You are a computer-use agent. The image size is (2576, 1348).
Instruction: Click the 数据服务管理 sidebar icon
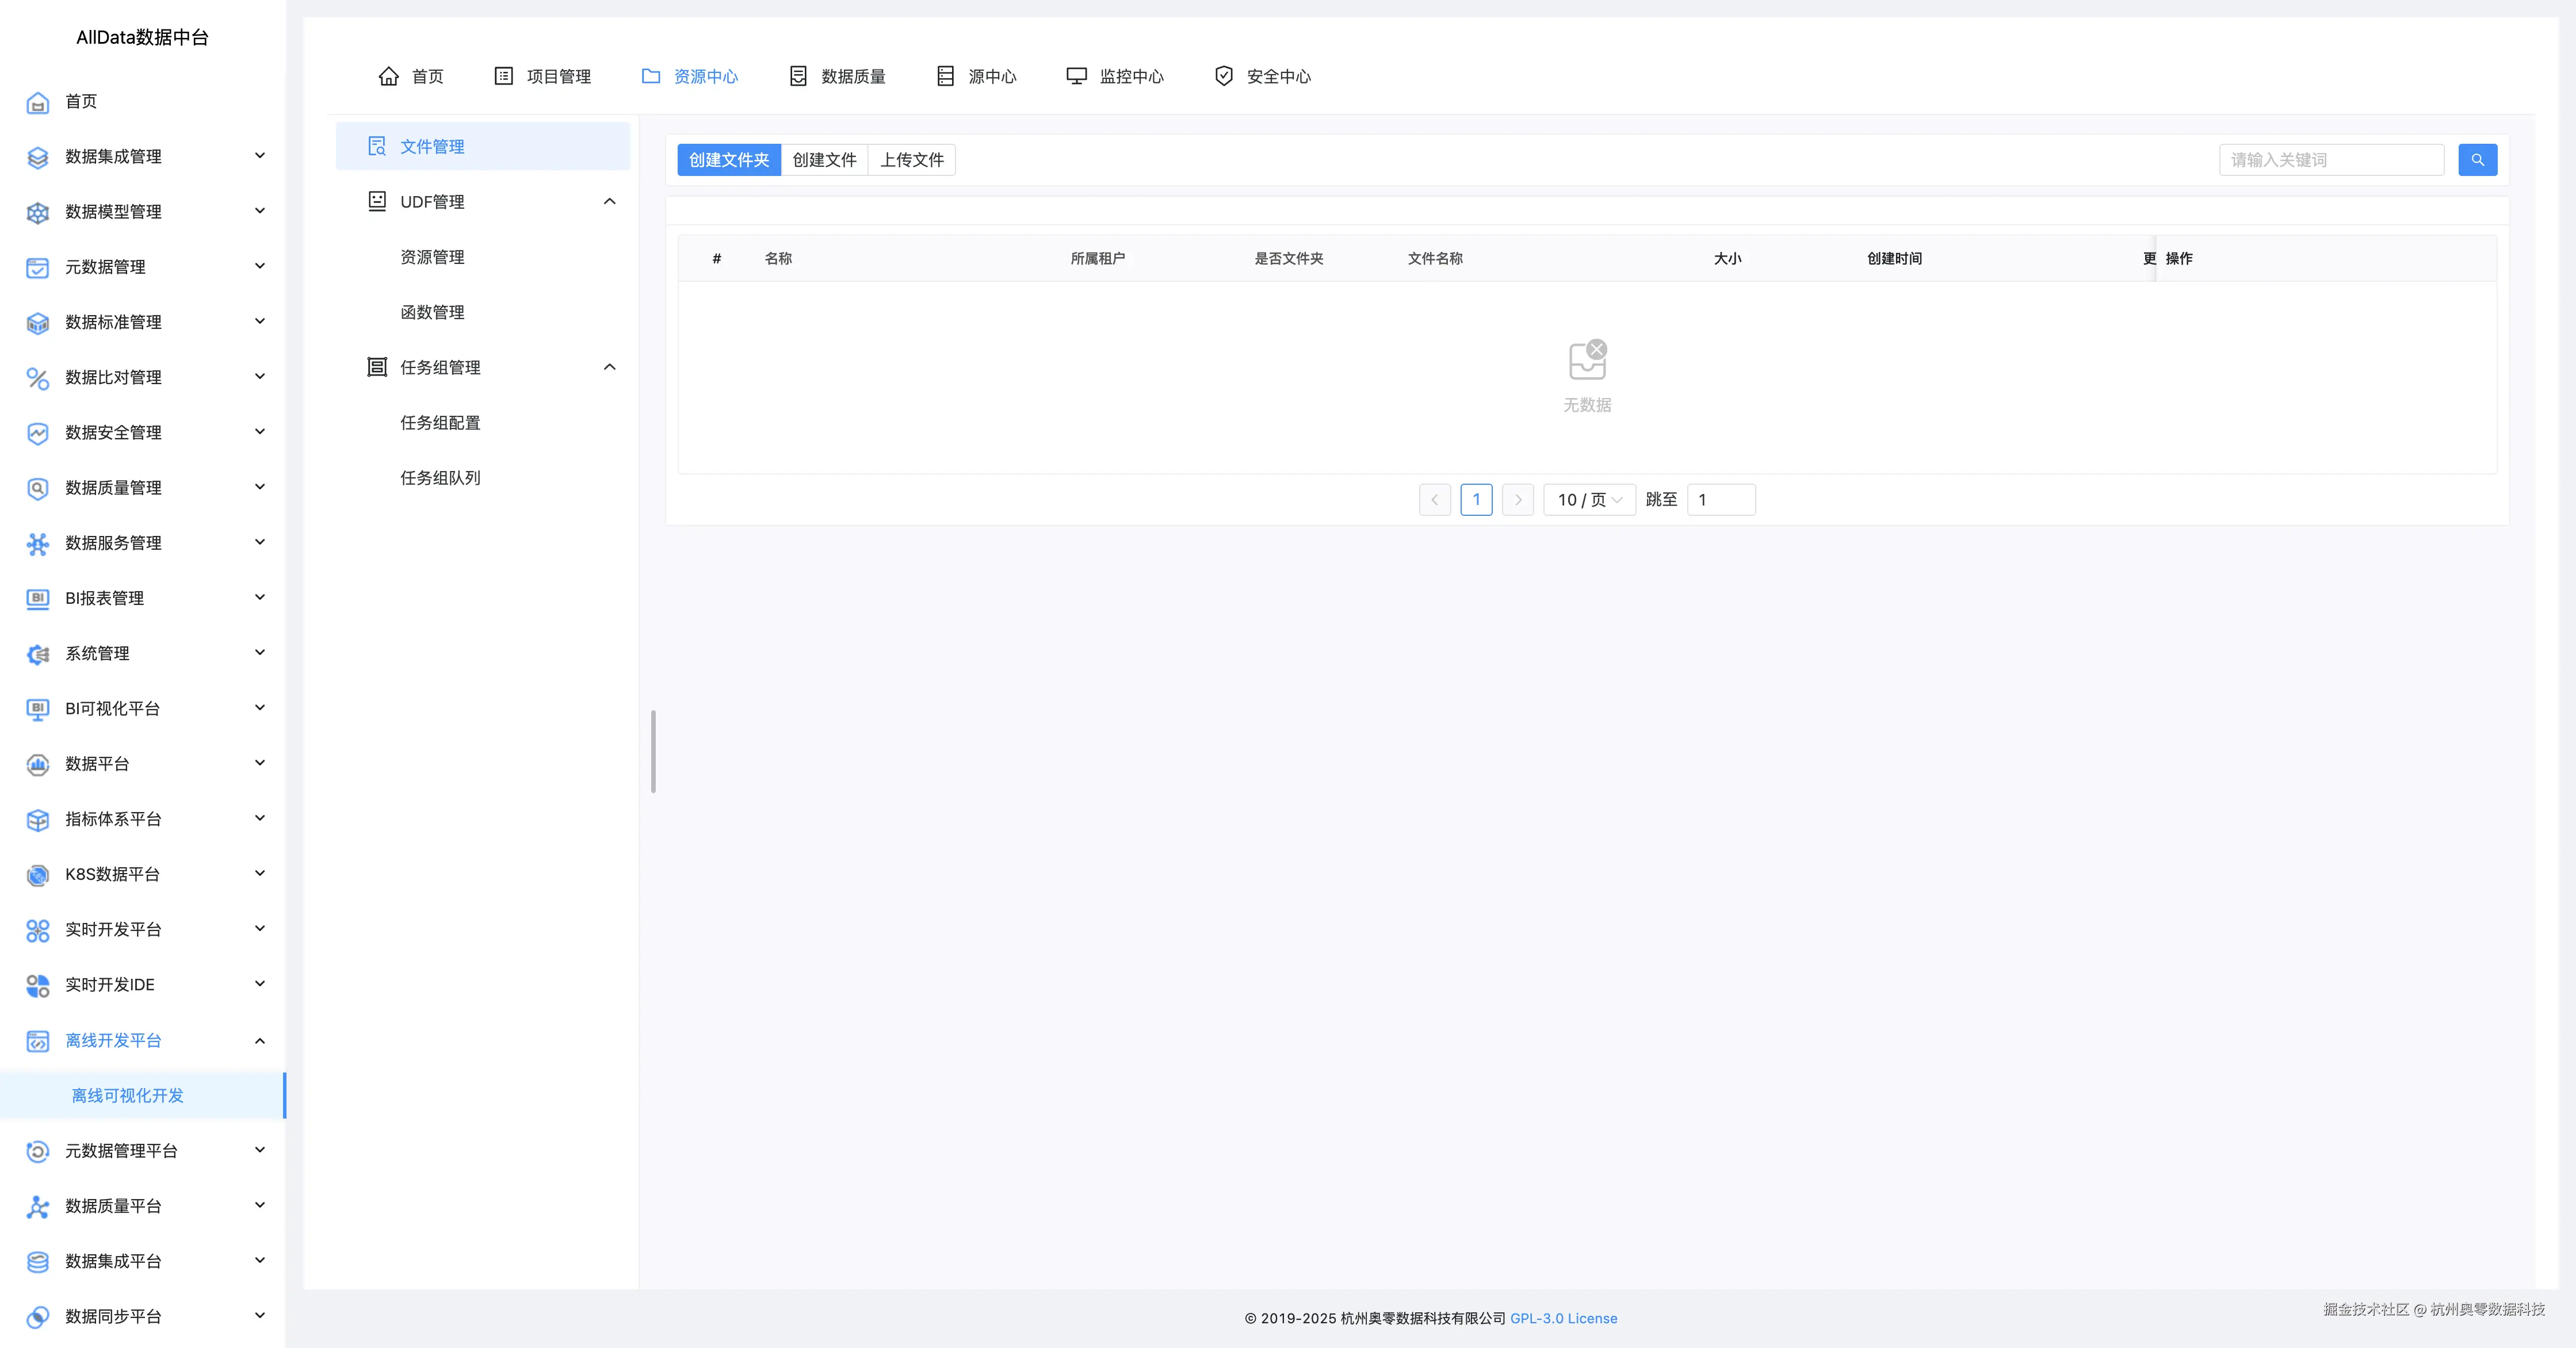click(x=37, y=543)
